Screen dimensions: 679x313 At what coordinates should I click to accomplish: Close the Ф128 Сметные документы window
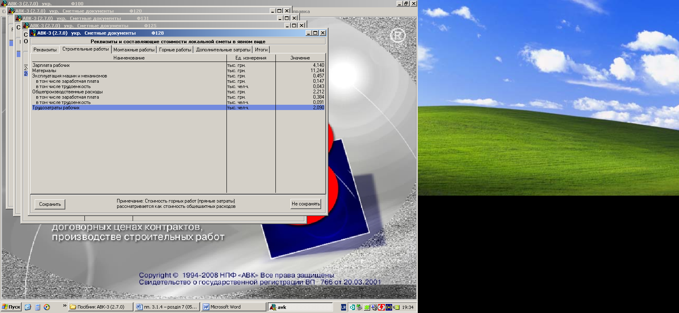(323, 33)
